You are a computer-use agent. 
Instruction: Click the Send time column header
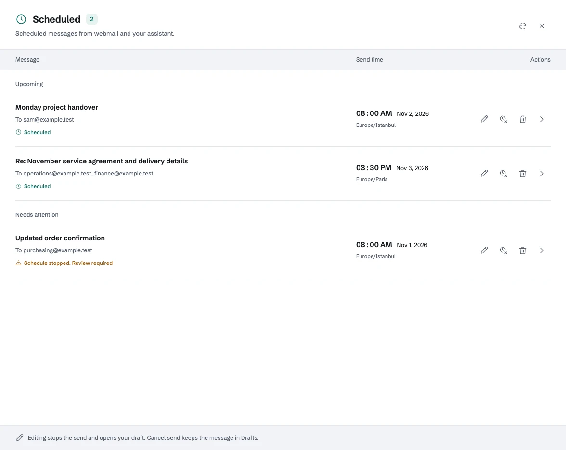click(x=369, y=60)
